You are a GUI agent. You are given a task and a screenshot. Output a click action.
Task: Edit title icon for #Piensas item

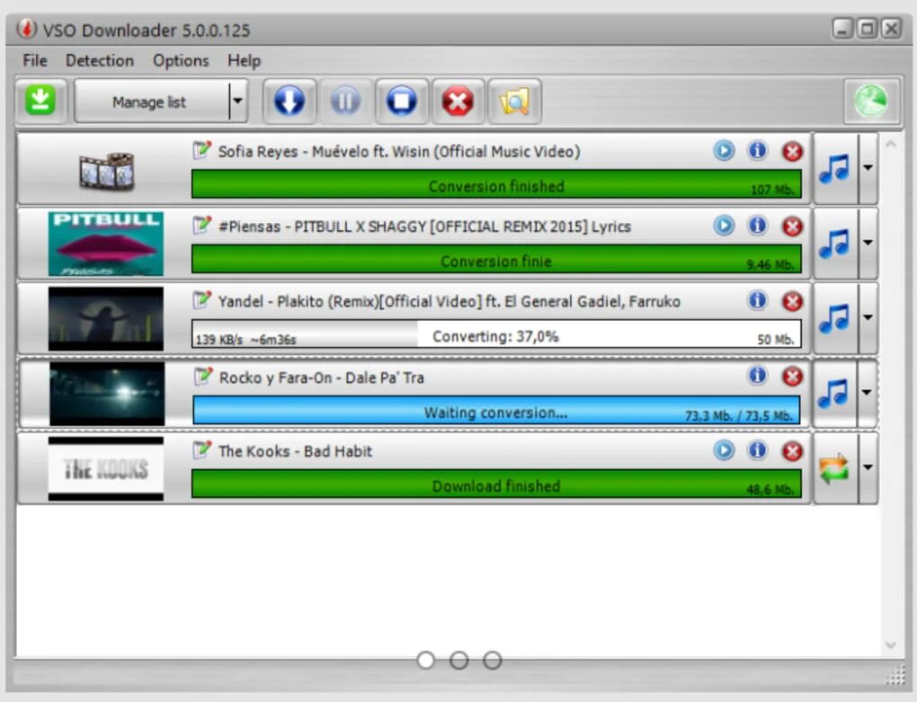tap(201, 225)
